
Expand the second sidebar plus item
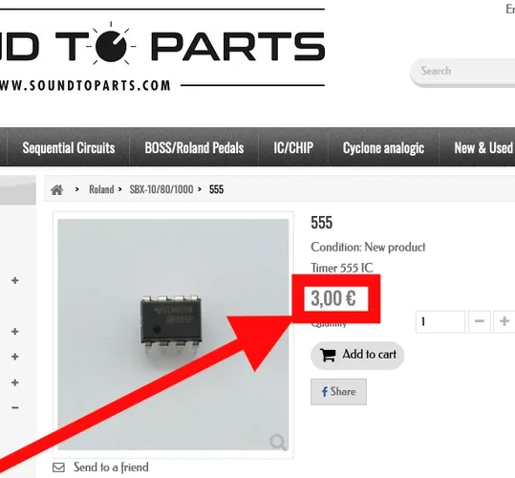click(14, 332)
